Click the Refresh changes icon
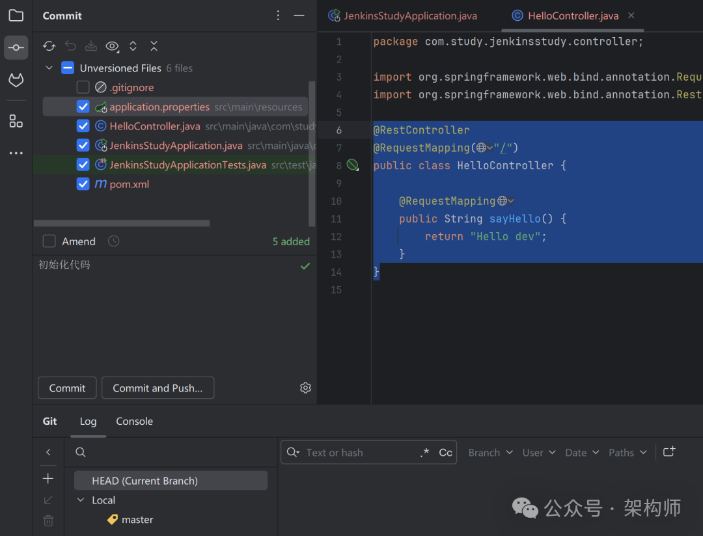Viewport: 703px width, 536px height. point(49,46)
